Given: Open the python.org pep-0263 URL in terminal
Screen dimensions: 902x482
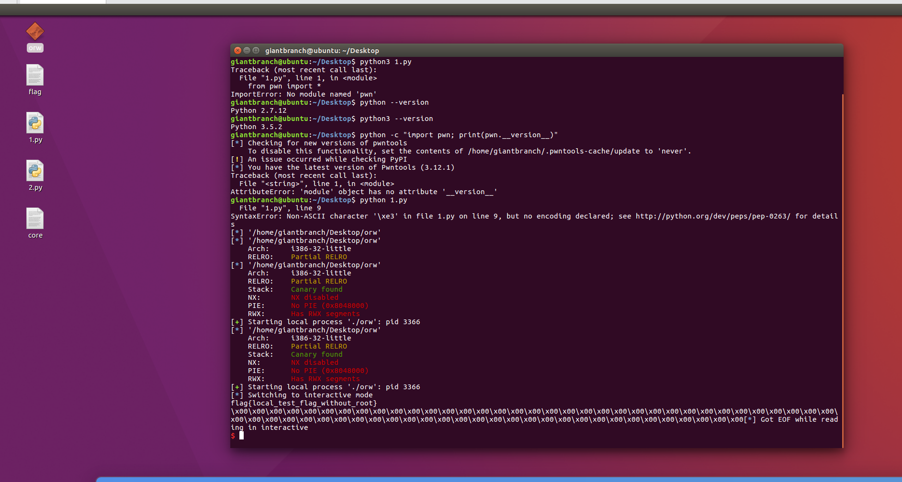Looking at the screenshot, I should tap(712, 216).
